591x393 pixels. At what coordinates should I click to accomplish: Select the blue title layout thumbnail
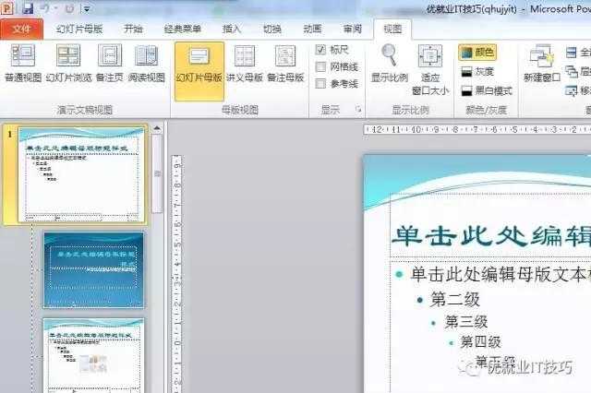pos(93,270)
